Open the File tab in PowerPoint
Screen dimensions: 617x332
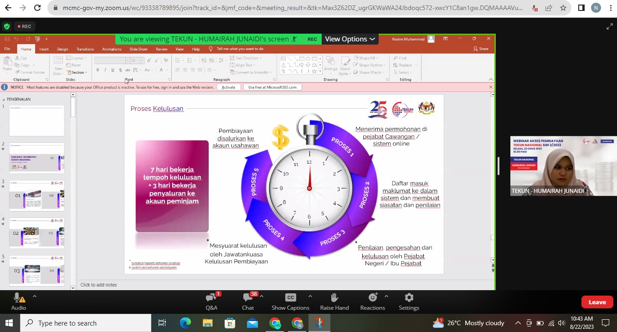pos(7,49)
